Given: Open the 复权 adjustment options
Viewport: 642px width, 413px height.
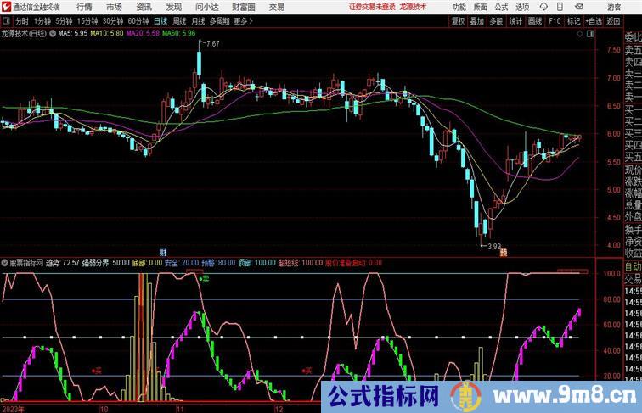Looking at the screenshot, I should [x=459, y=21].
